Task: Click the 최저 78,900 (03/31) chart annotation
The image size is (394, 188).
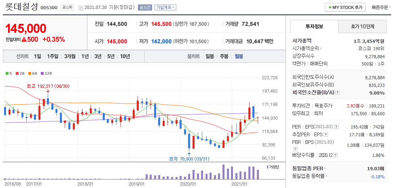Action: 189,158
